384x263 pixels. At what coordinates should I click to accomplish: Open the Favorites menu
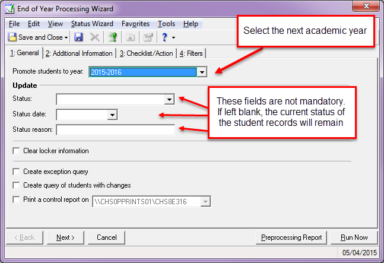tap(135, 24)
